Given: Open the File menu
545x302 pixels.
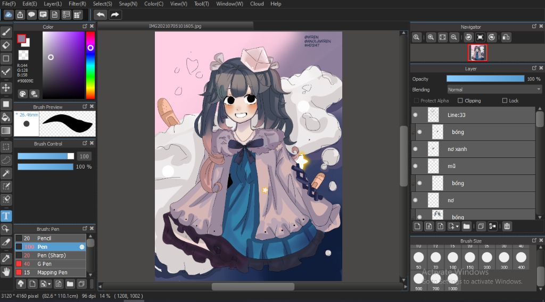Looking at the screenshot, I should coord(9,4).
